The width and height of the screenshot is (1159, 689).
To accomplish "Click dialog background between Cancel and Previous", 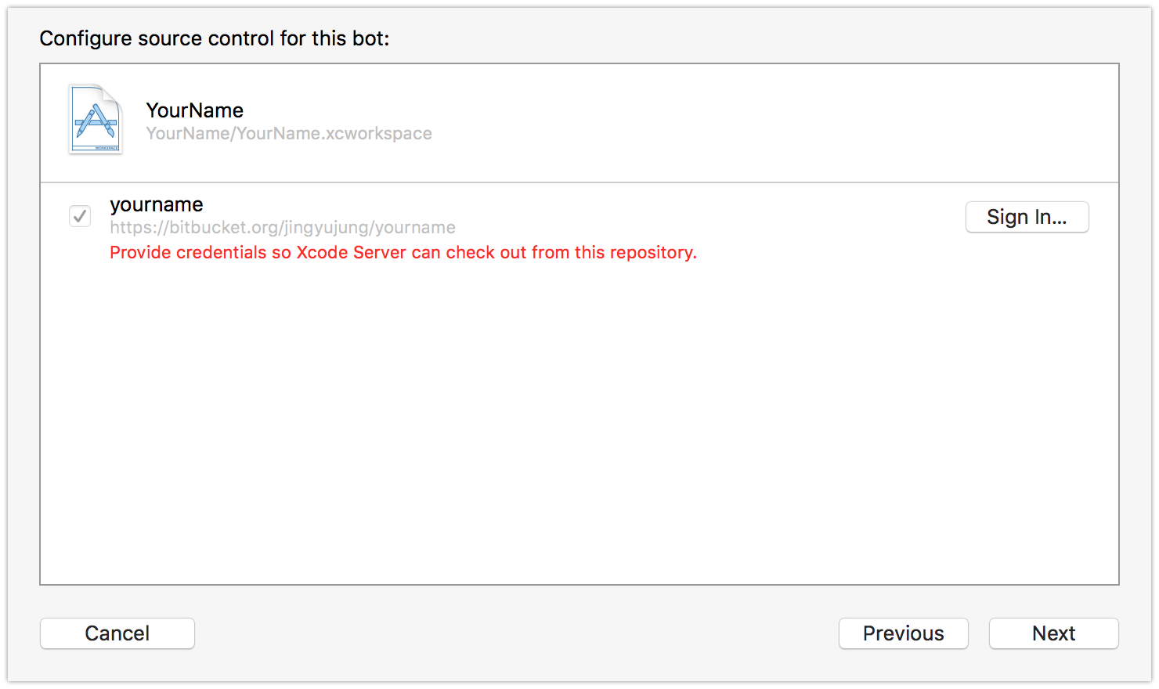I will pos(517,633).
